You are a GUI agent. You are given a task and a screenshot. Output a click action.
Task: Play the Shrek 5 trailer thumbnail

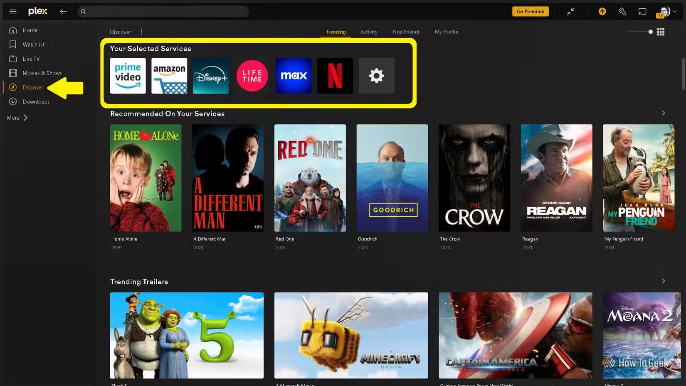pyautogui.click(x=187, y=336)
